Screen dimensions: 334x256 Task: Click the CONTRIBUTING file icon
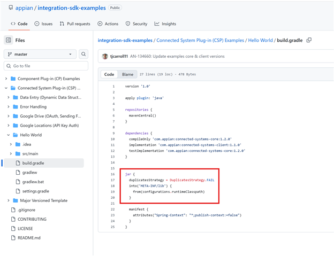tap(13, 219)
